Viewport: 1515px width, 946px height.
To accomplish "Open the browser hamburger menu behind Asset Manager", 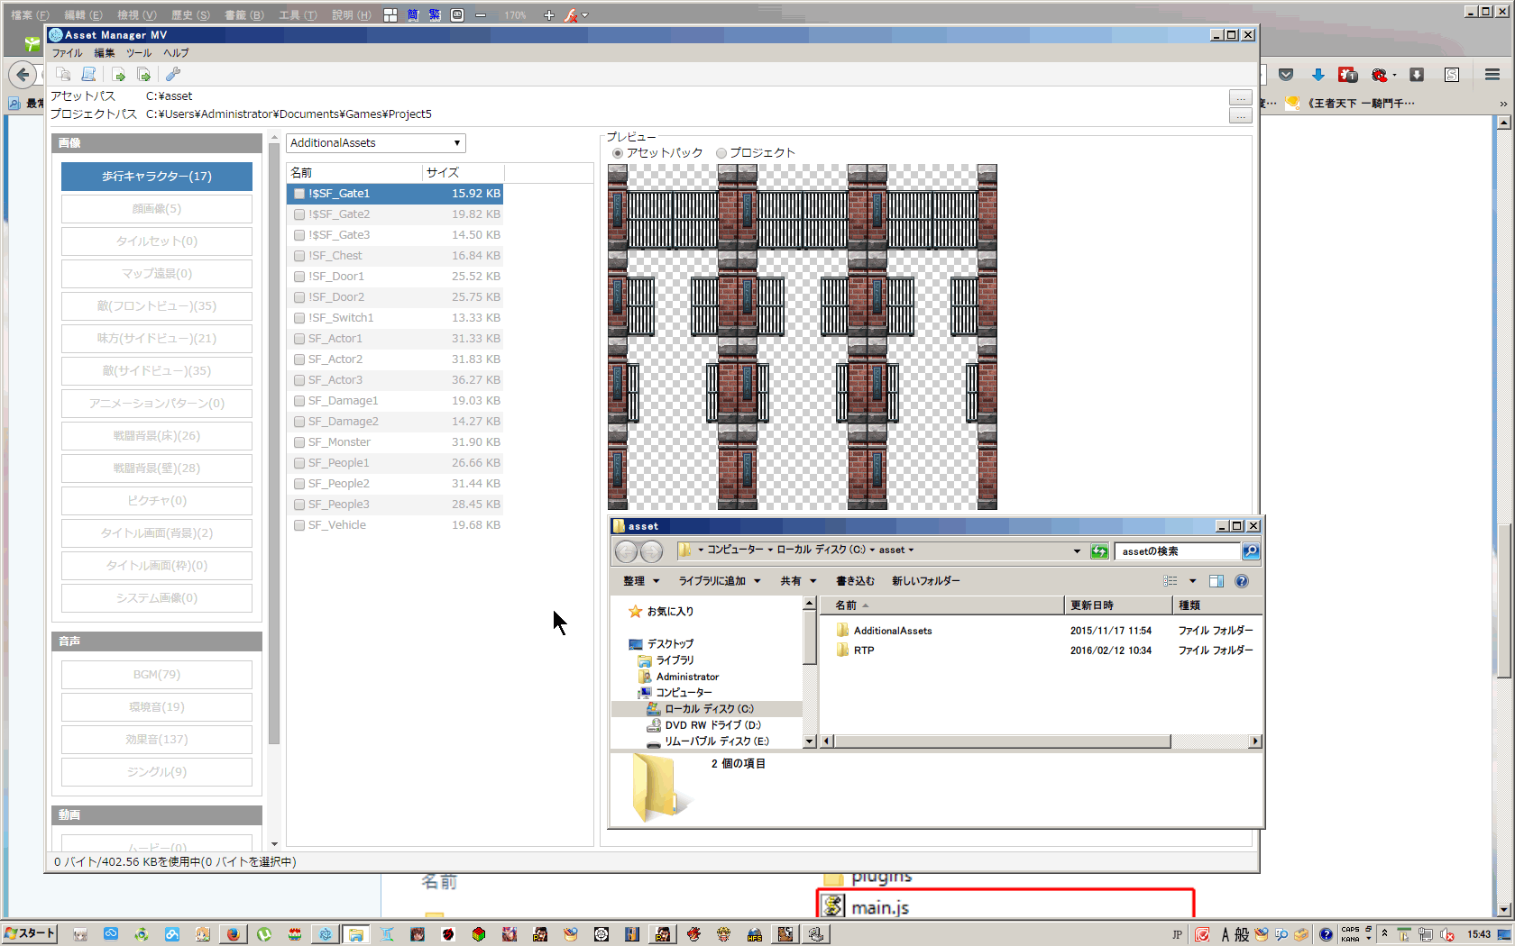I will click(1492, 75).
